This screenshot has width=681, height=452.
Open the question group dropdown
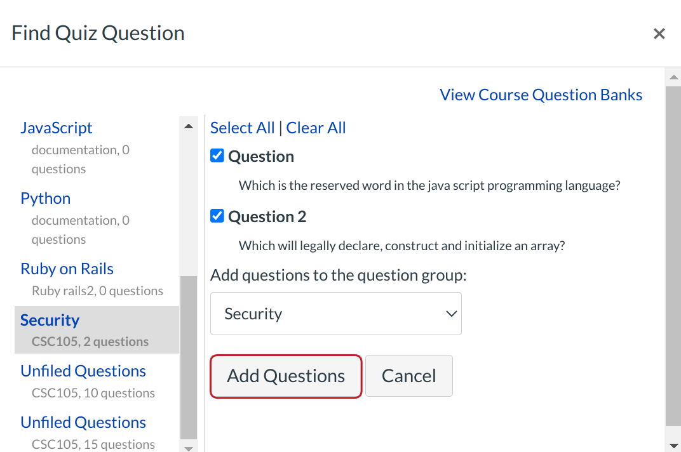coord(335,314)
